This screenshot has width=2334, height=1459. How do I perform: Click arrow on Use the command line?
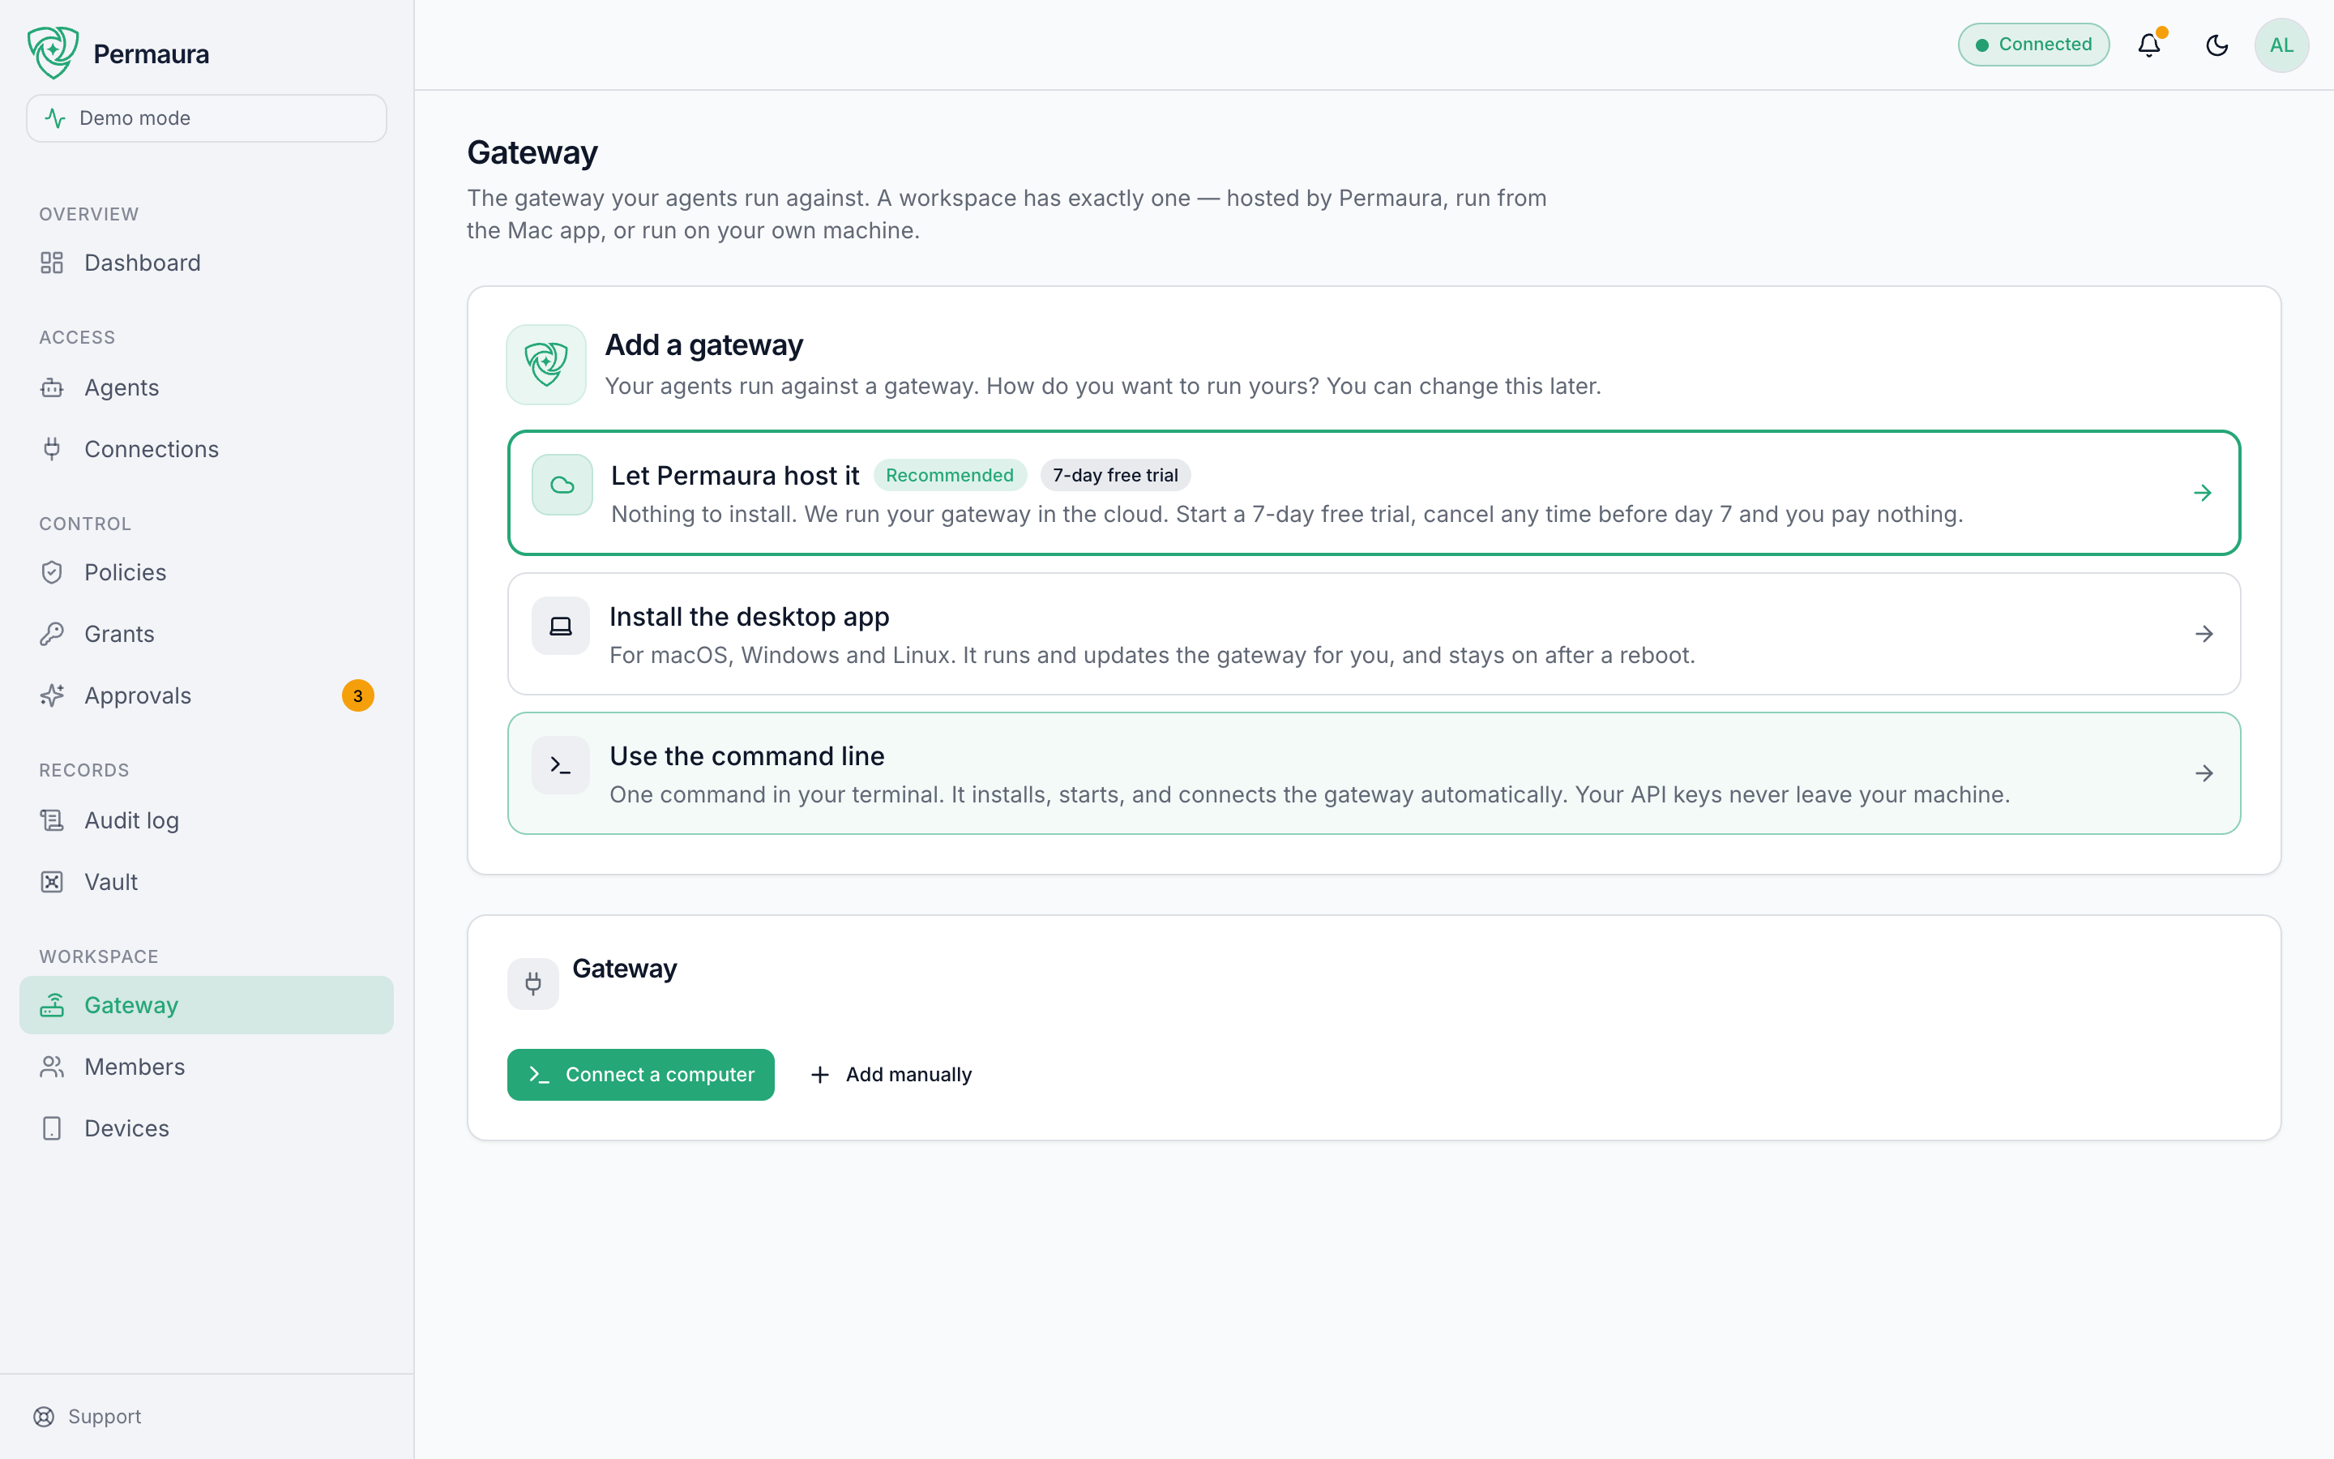tap(2204, 773)
